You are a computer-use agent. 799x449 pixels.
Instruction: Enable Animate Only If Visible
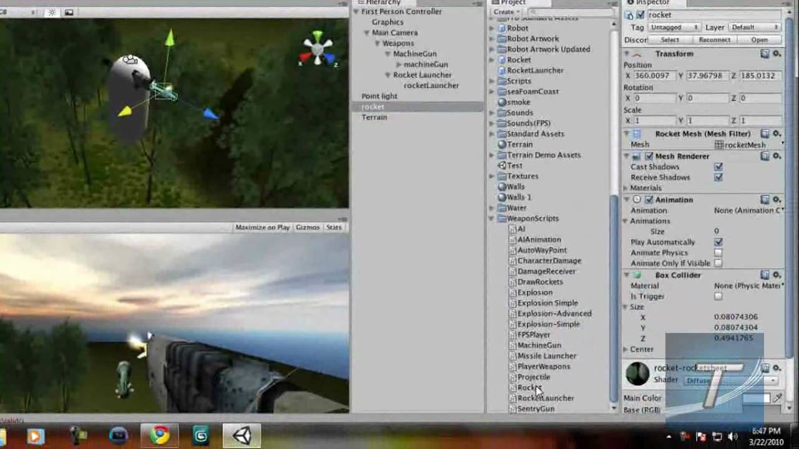718,263
